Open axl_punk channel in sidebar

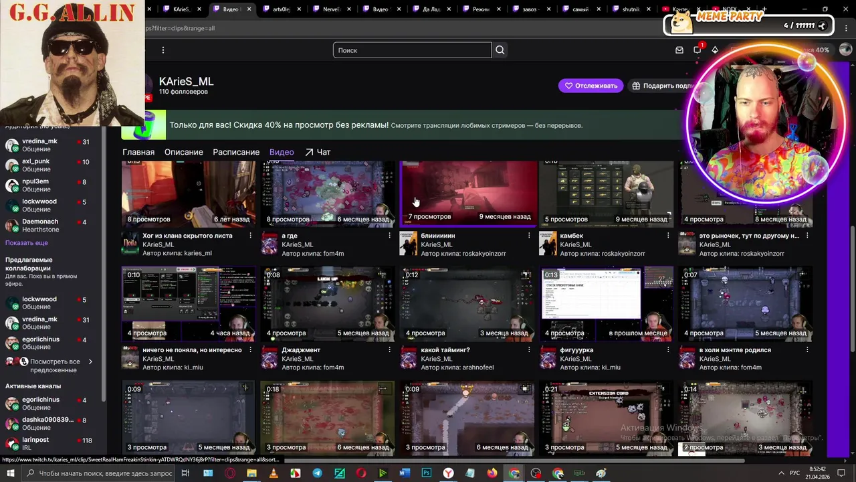click(x=50, y=165)
